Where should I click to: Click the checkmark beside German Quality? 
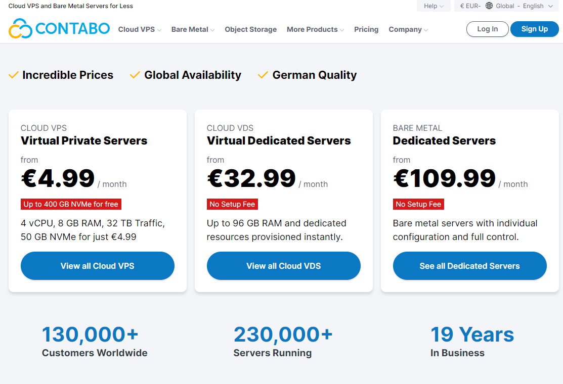click(x=263, y=74)
